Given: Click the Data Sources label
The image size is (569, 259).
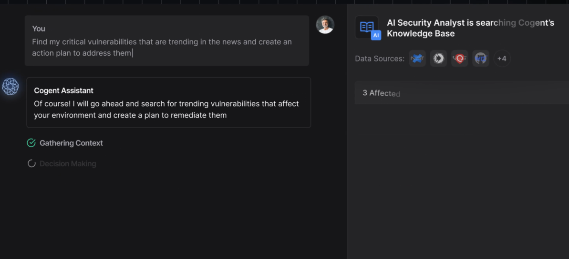Looking at the screenshot, I should [x=380, y=59].
